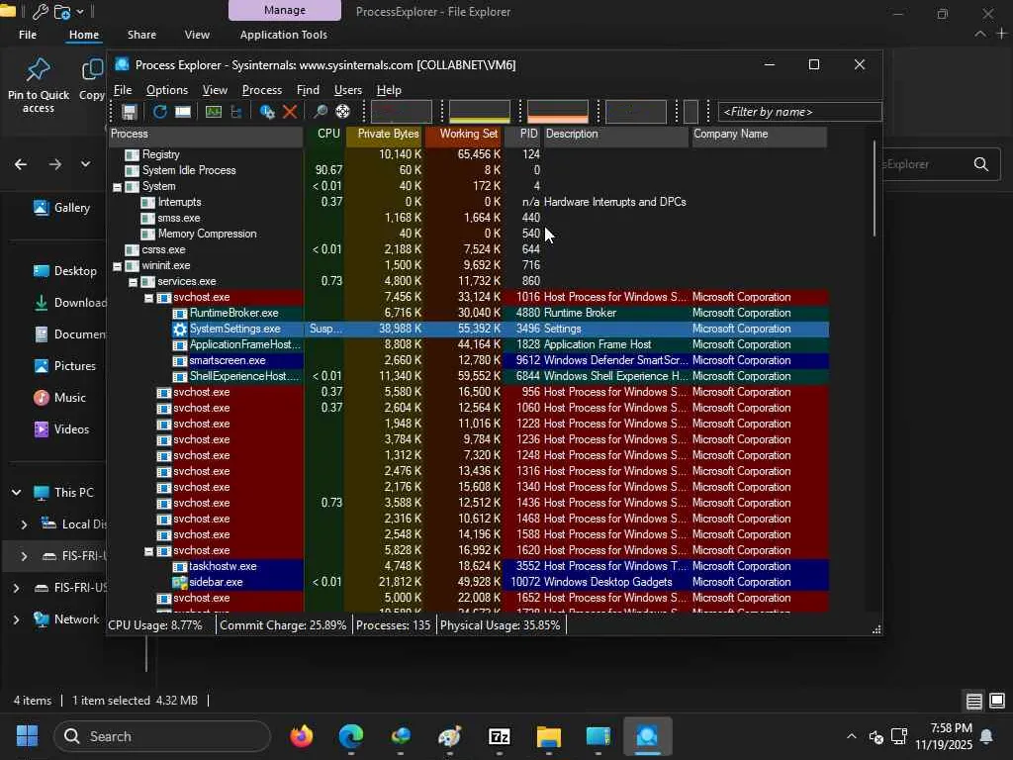Sort by PID column header
Image resolution: width=1013 pixels, height=760 pixels.
[522, 134]
